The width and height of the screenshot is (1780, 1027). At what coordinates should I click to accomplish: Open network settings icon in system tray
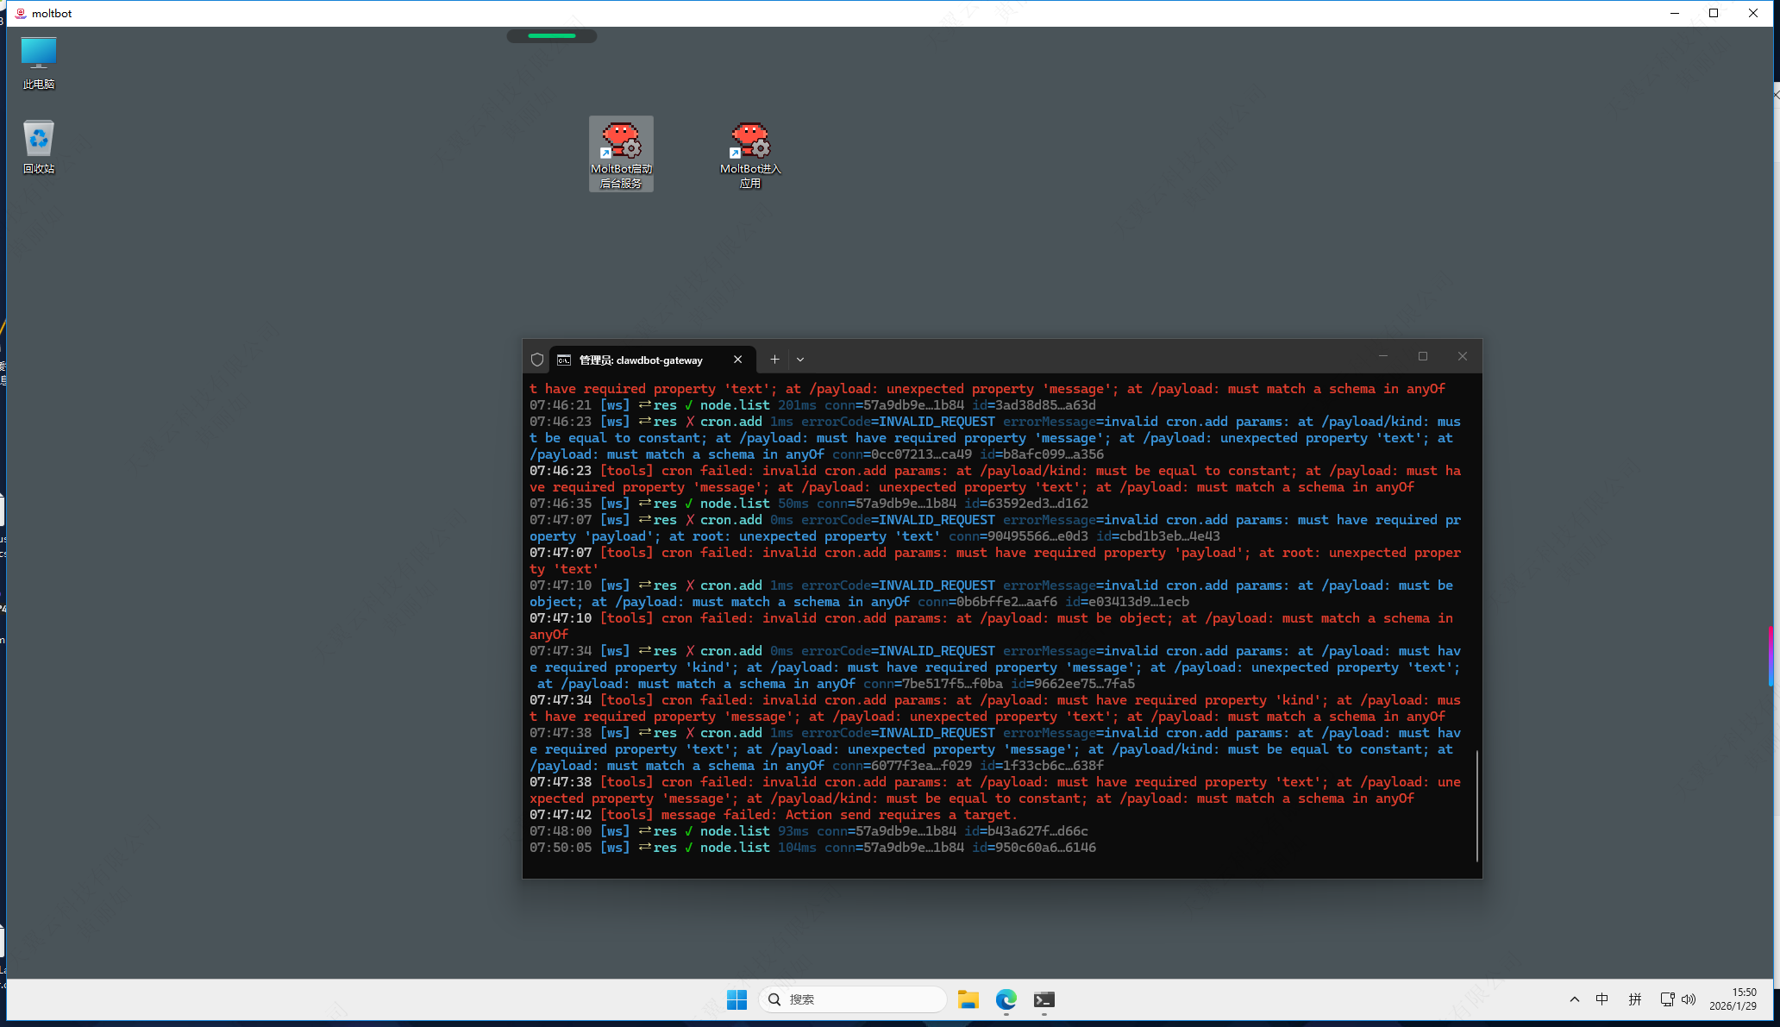[x=1667, y=999]
